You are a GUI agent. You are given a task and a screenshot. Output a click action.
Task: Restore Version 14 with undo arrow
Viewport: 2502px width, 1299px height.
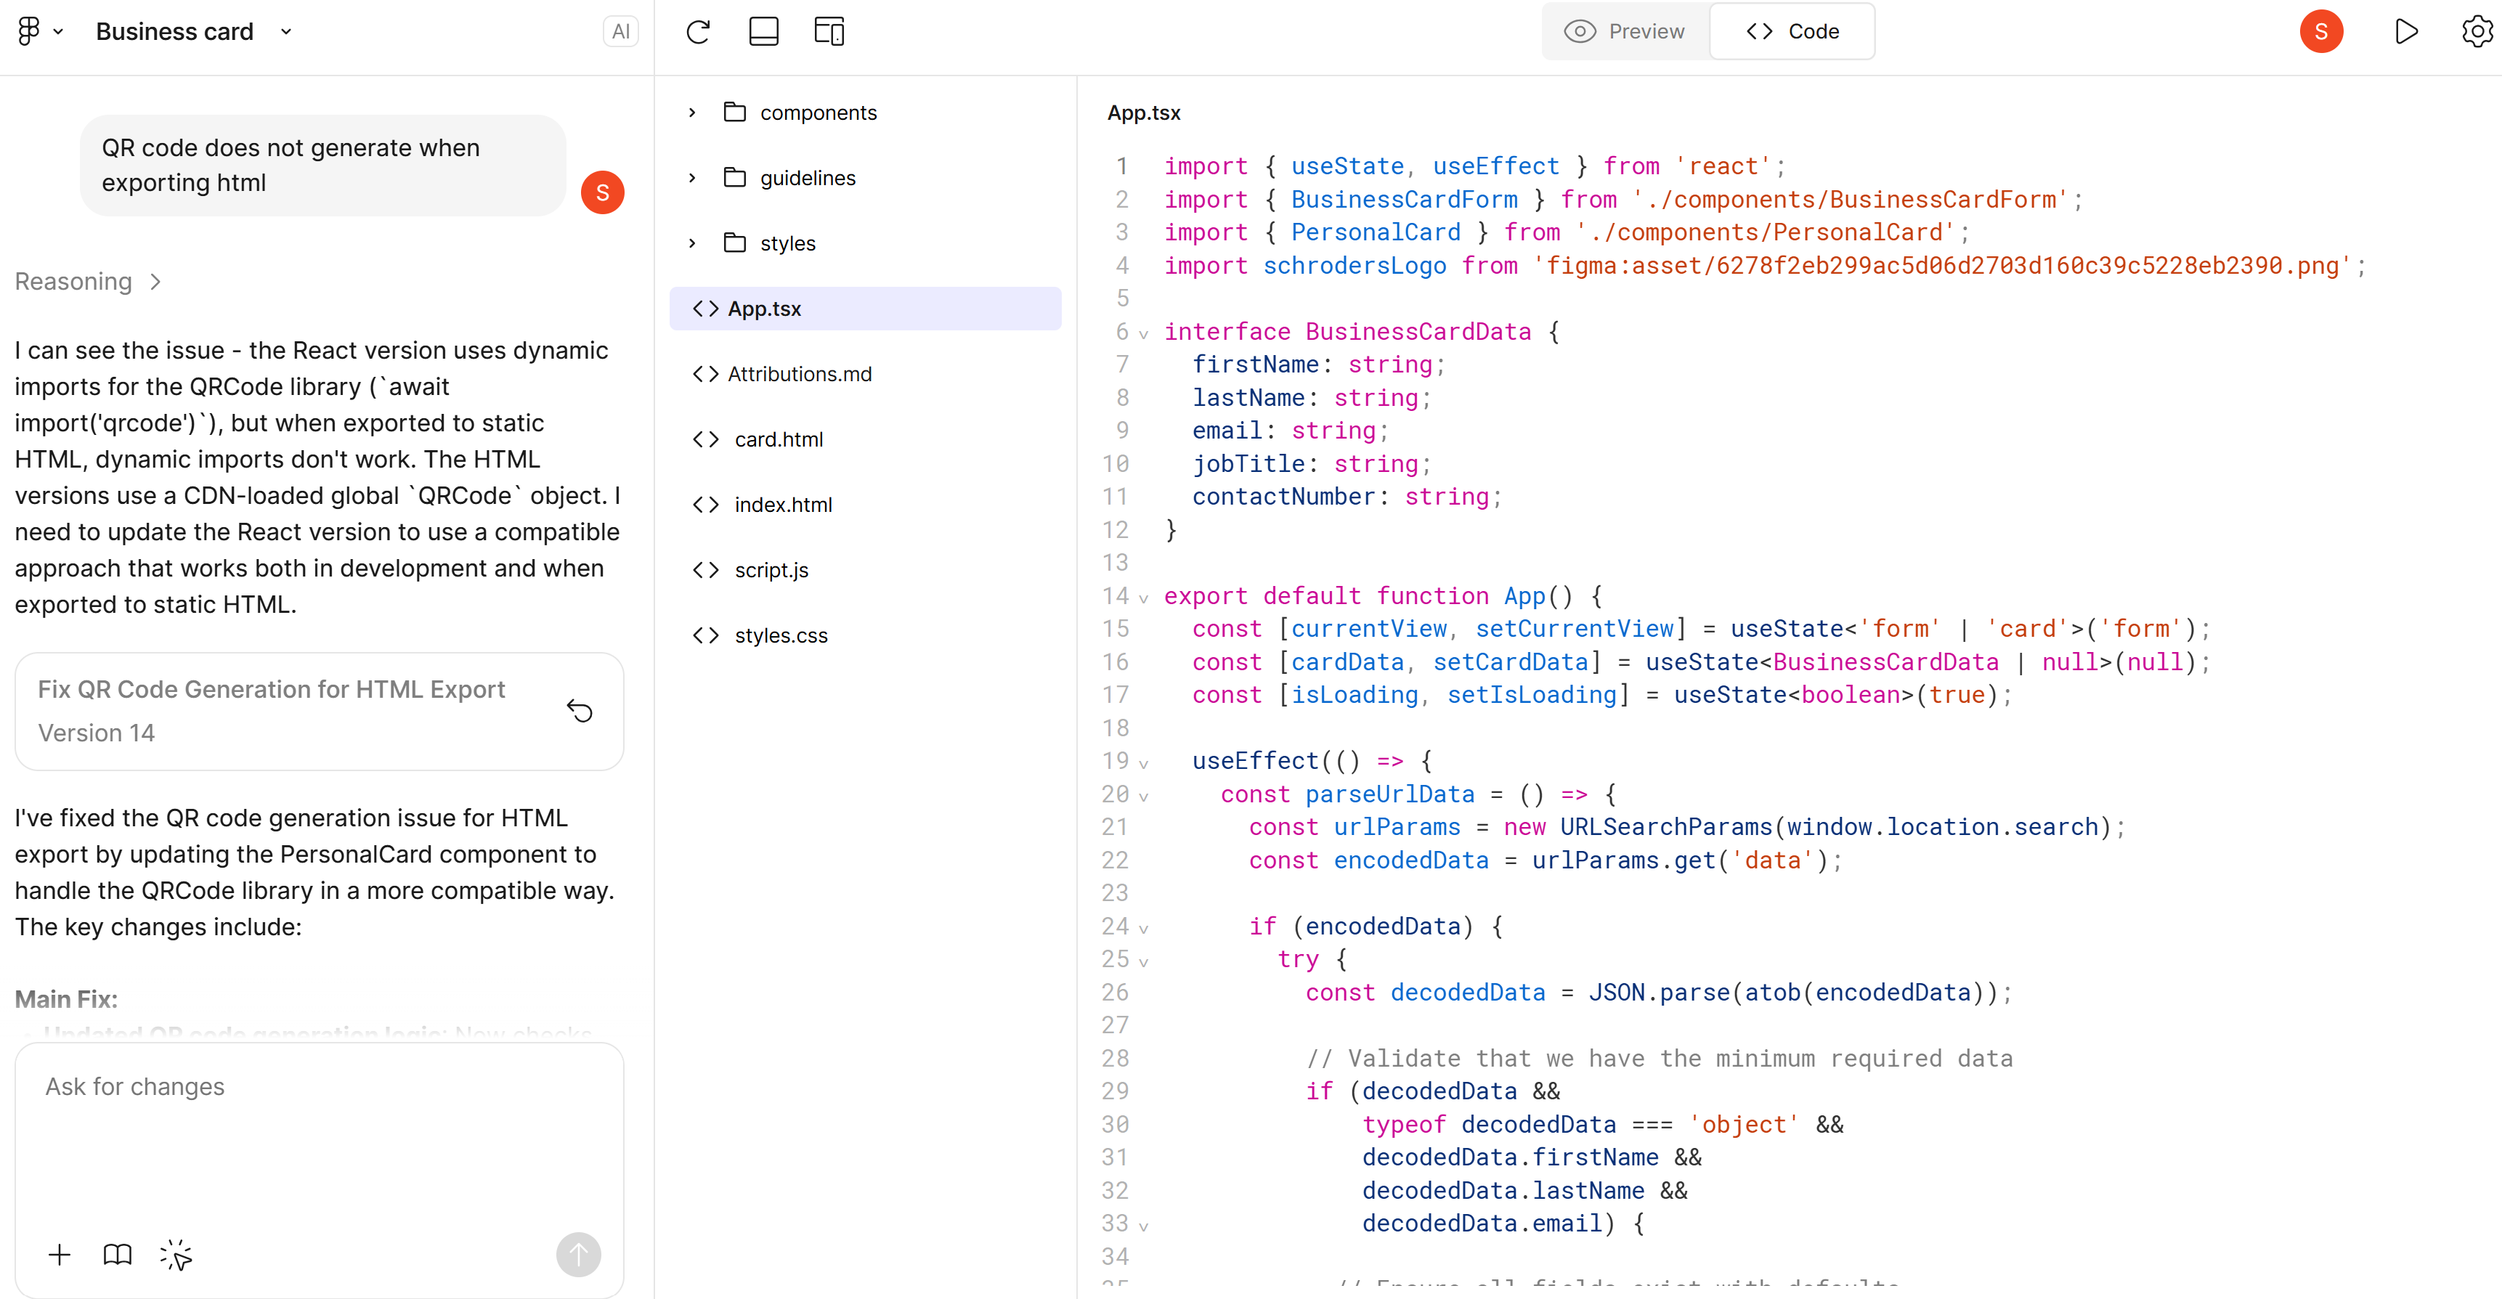click(580, 711)
